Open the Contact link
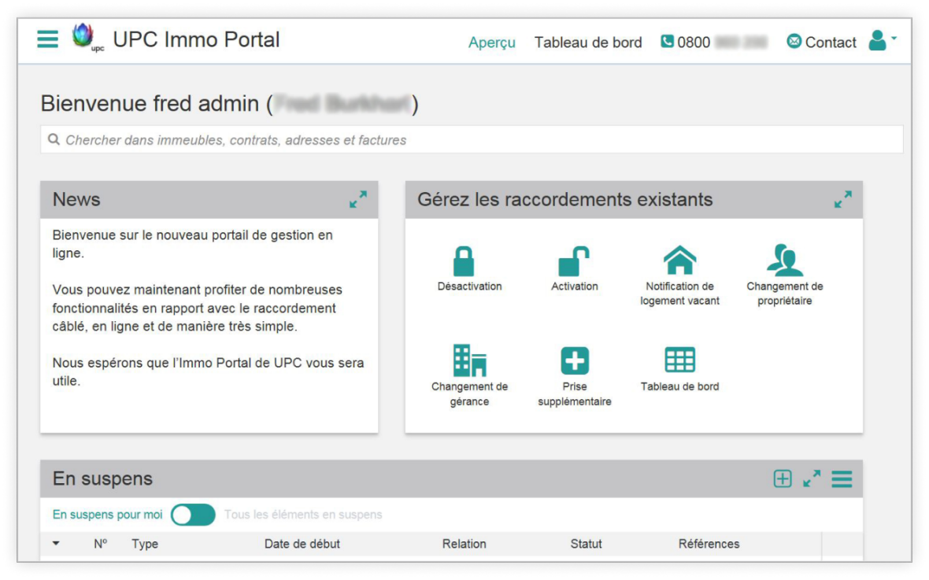 point(831,42)
